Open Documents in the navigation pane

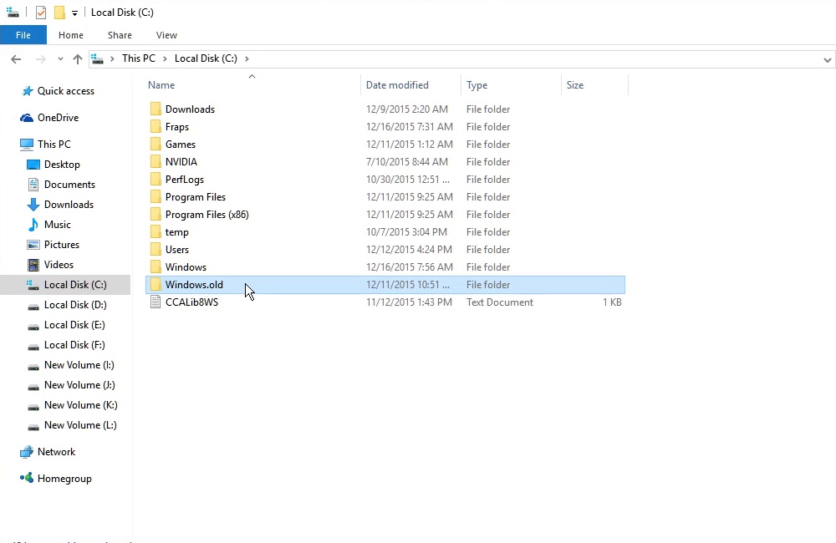[x=69, y=185]
